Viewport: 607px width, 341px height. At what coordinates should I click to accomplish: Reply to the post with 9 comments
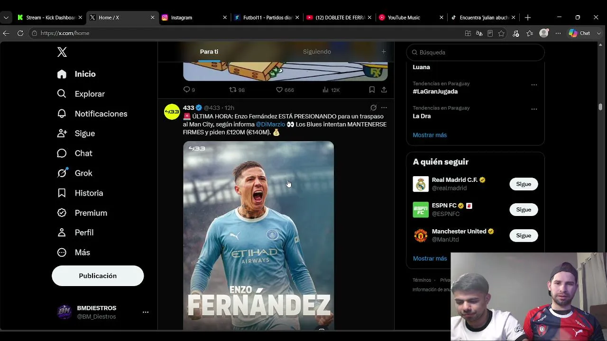tap(189, 90)
